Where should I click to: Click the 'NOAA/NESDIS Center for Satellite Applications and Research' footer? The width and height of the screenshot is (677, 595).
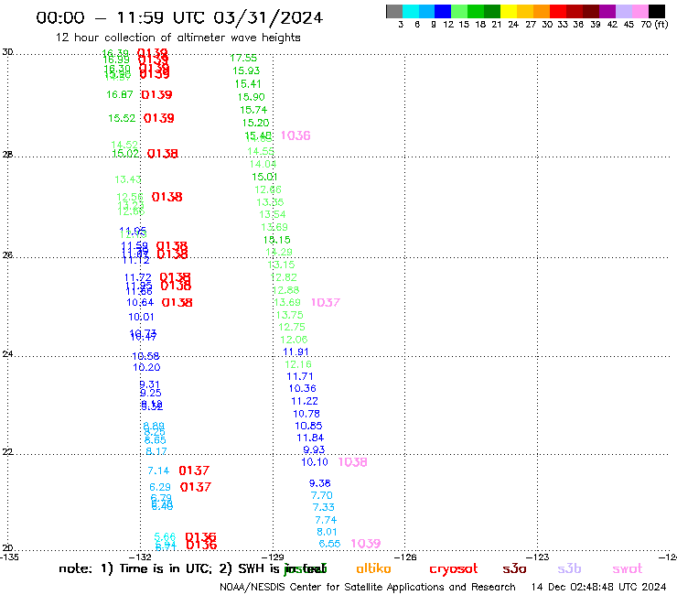coord(368,588)
